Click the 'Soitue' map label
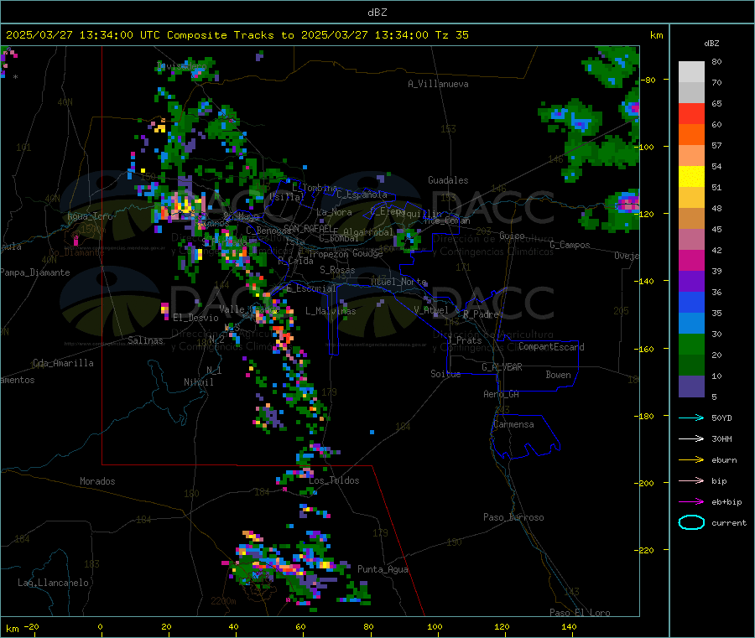The image size is (755, 638). (445, 374)
